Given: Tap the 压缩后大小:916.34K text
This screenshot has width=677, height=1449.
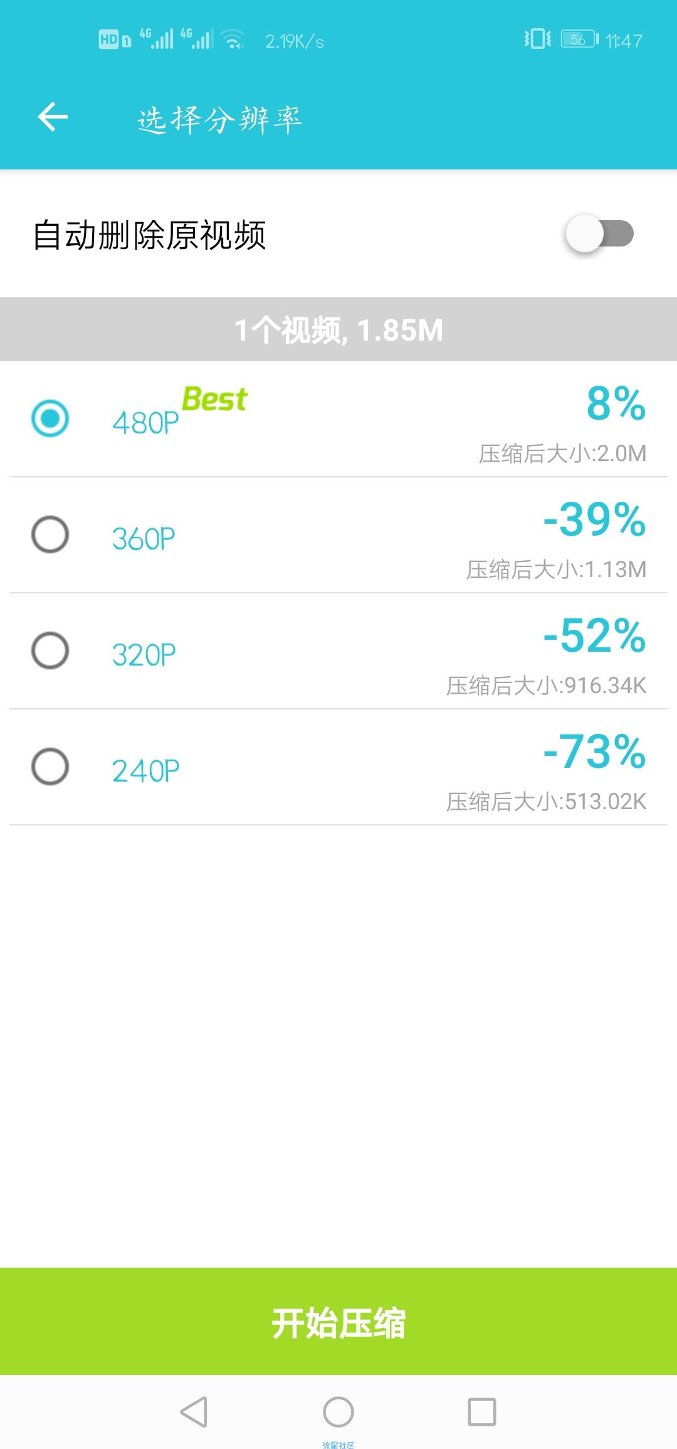Looking at the screenshot, I should pyautogui.click(x=546, y=686).
